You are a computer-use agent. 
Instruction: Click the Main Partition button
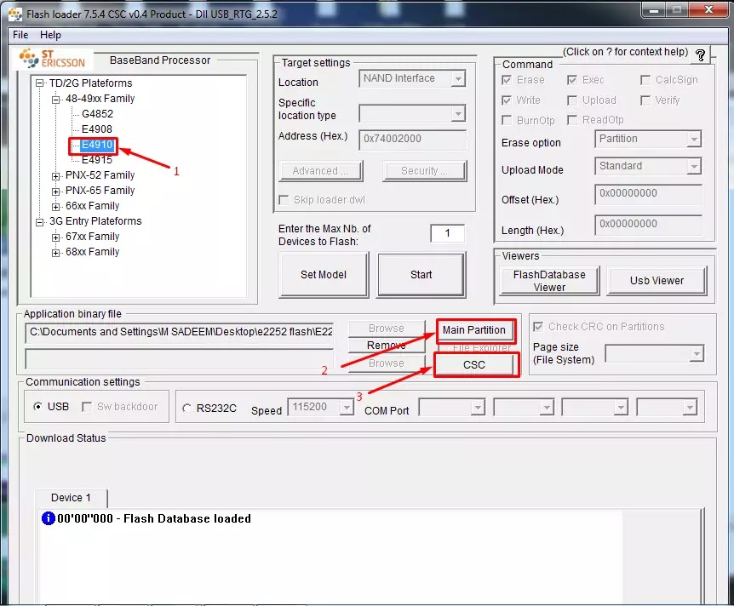[x=474, y=330]
